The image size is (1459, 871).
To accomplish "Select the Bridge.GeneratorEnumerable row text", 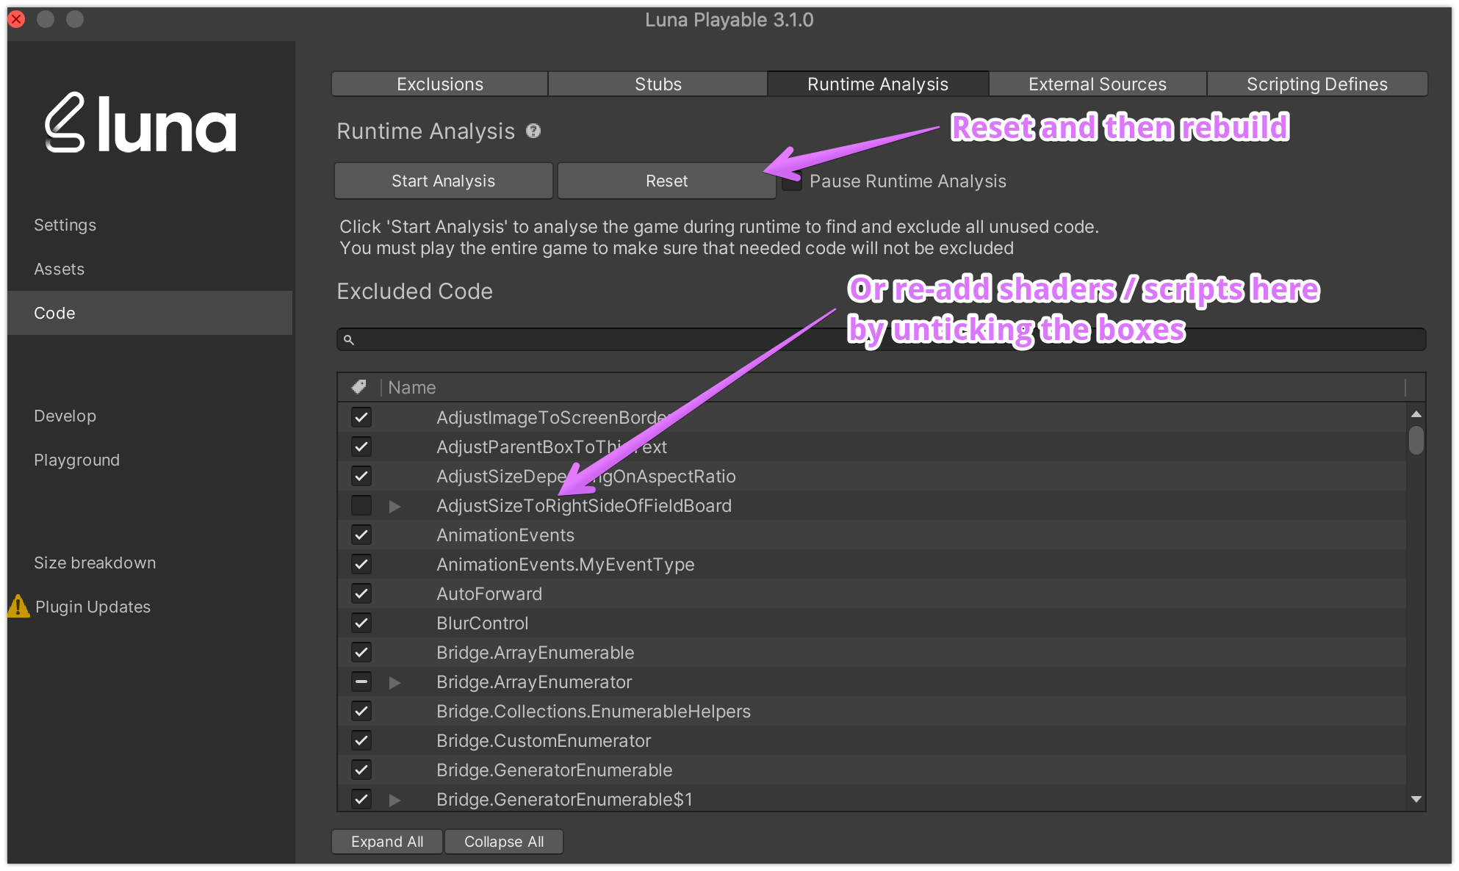I will click(x=555, y=770).
